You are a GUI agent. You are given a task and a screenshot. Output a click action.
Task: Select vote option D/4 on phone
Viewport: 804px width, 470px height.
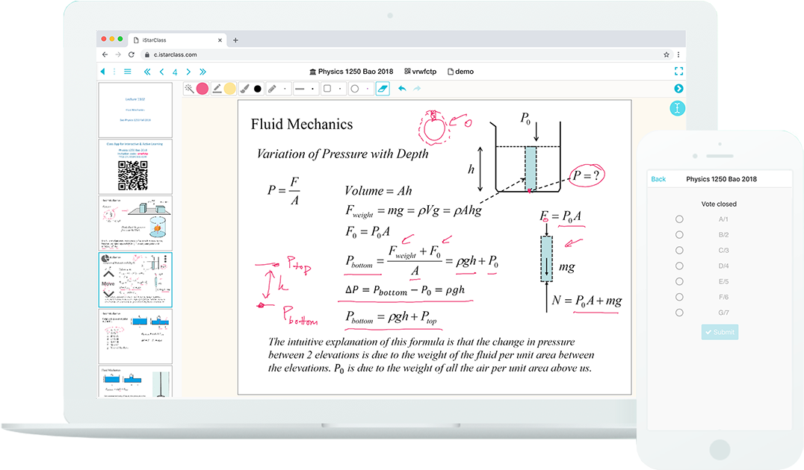pyautogui.click(x=679, y=266)
